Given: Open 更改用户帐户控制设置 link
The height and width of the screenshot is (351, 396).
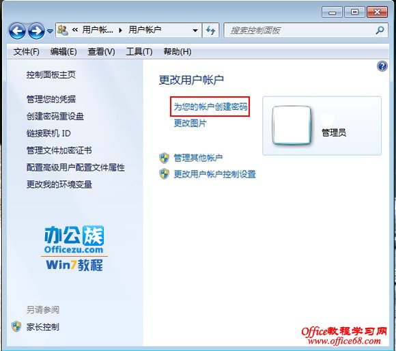Looking at the screenshot, I should coord(214,174).
